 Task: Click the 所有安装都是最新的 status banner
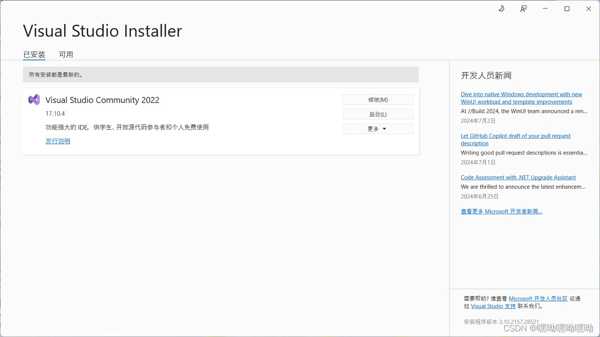pos(221,74)
